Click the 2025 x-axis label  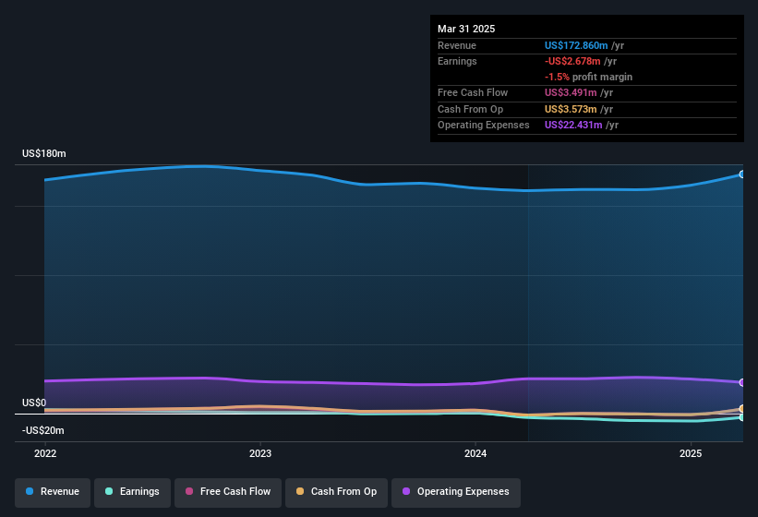coord(691,453)
